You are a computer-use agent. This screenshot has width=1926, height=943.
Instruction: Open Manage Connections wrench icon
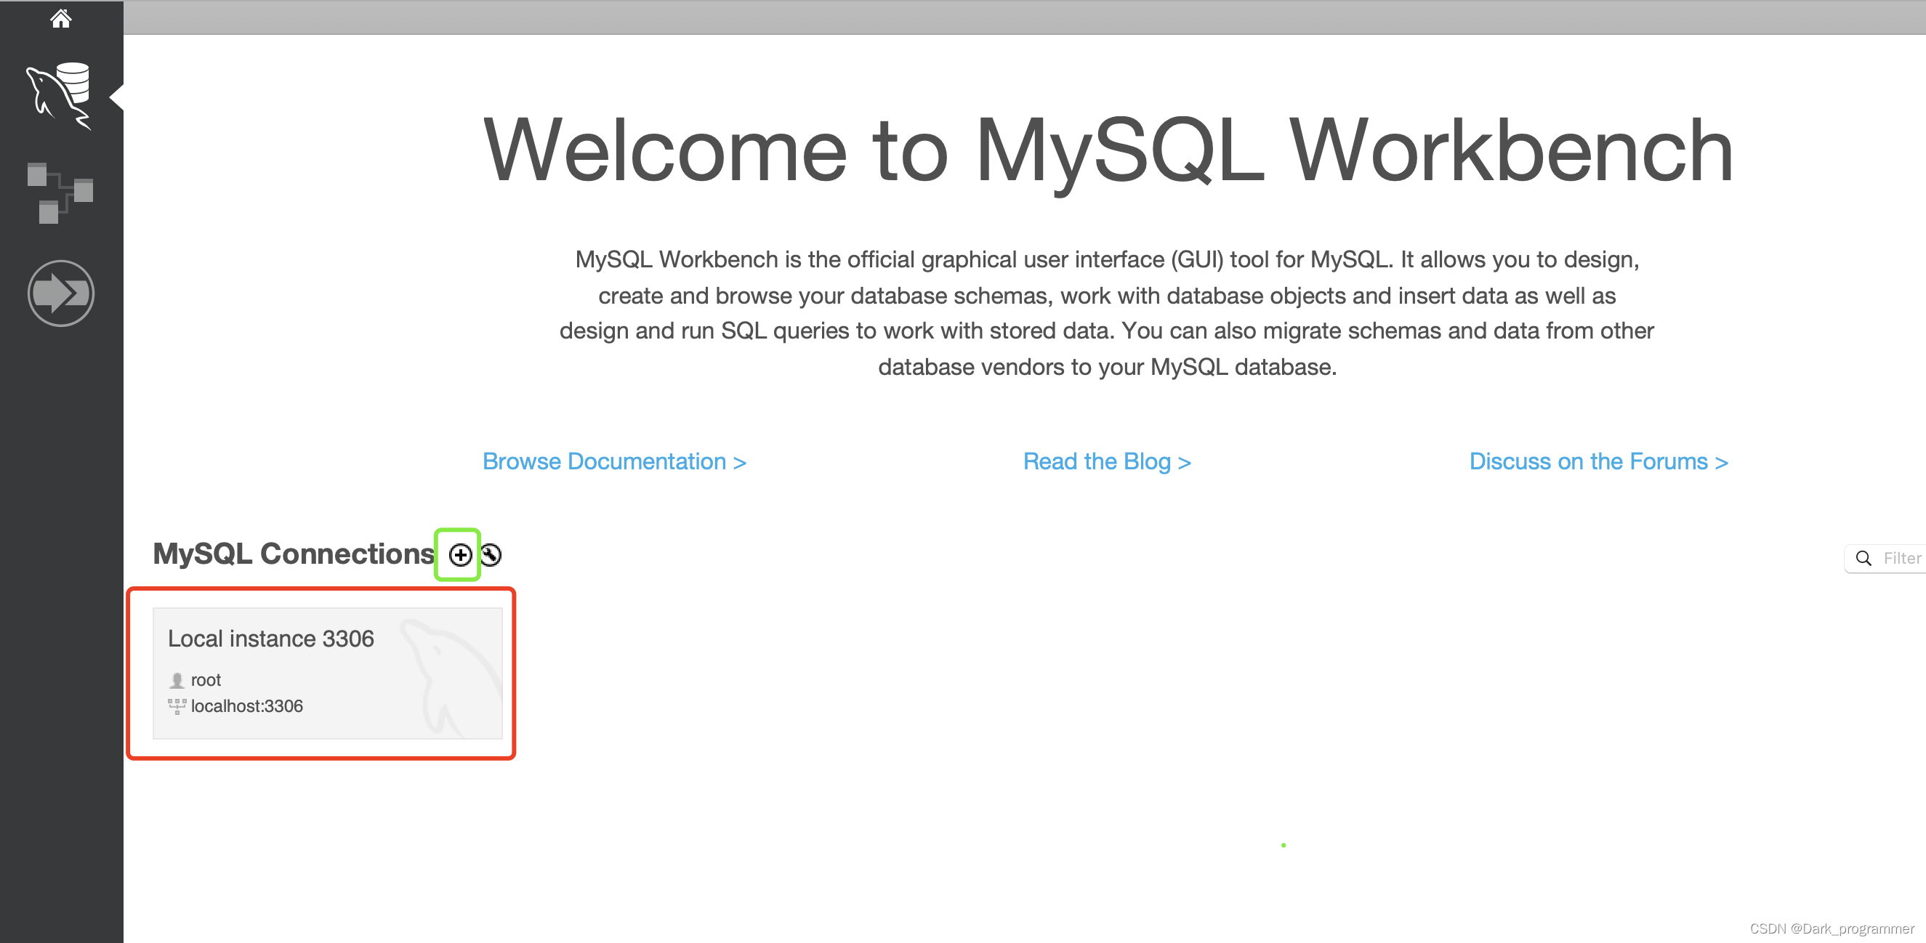pyautogui.click(x=491, y=554)
